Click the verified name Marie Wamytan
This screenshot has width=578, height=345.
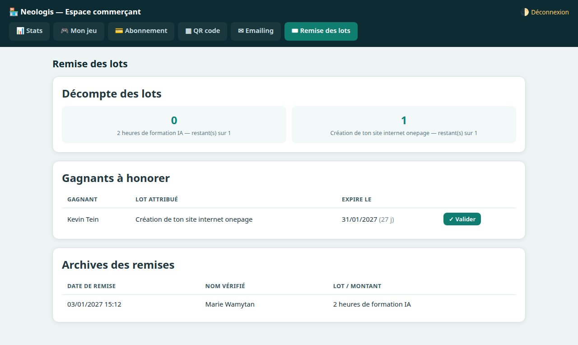coord(230,304)
